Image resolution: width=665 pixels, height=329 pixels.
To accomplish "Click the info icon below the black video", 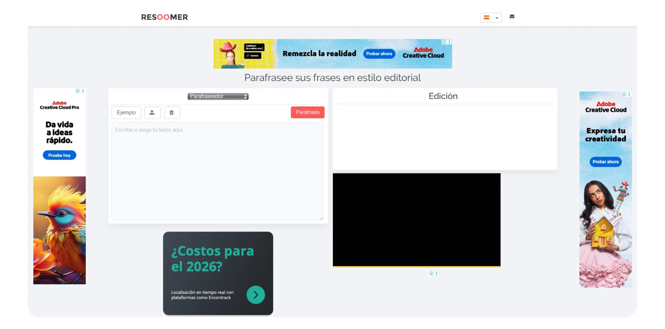I will click(431, 273).
